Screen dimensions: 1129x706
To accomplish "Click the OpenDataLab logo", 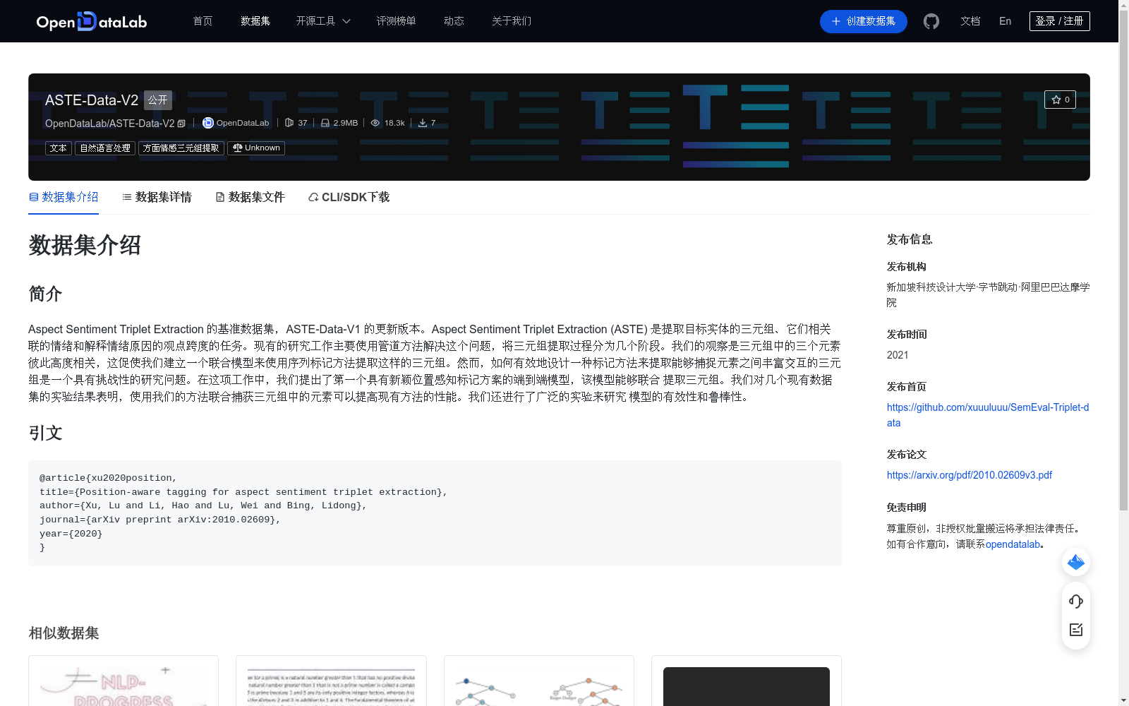I will [92, 21].
